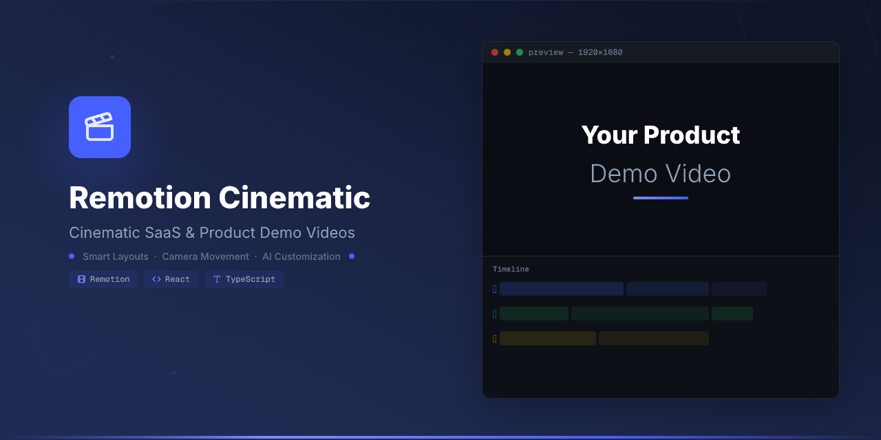
Task: Click the "Camera Movement" feature text
Action: pos(206,256)
